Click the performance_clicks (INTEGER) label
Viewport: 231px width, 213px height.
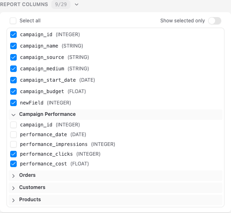tap(60, 154)
